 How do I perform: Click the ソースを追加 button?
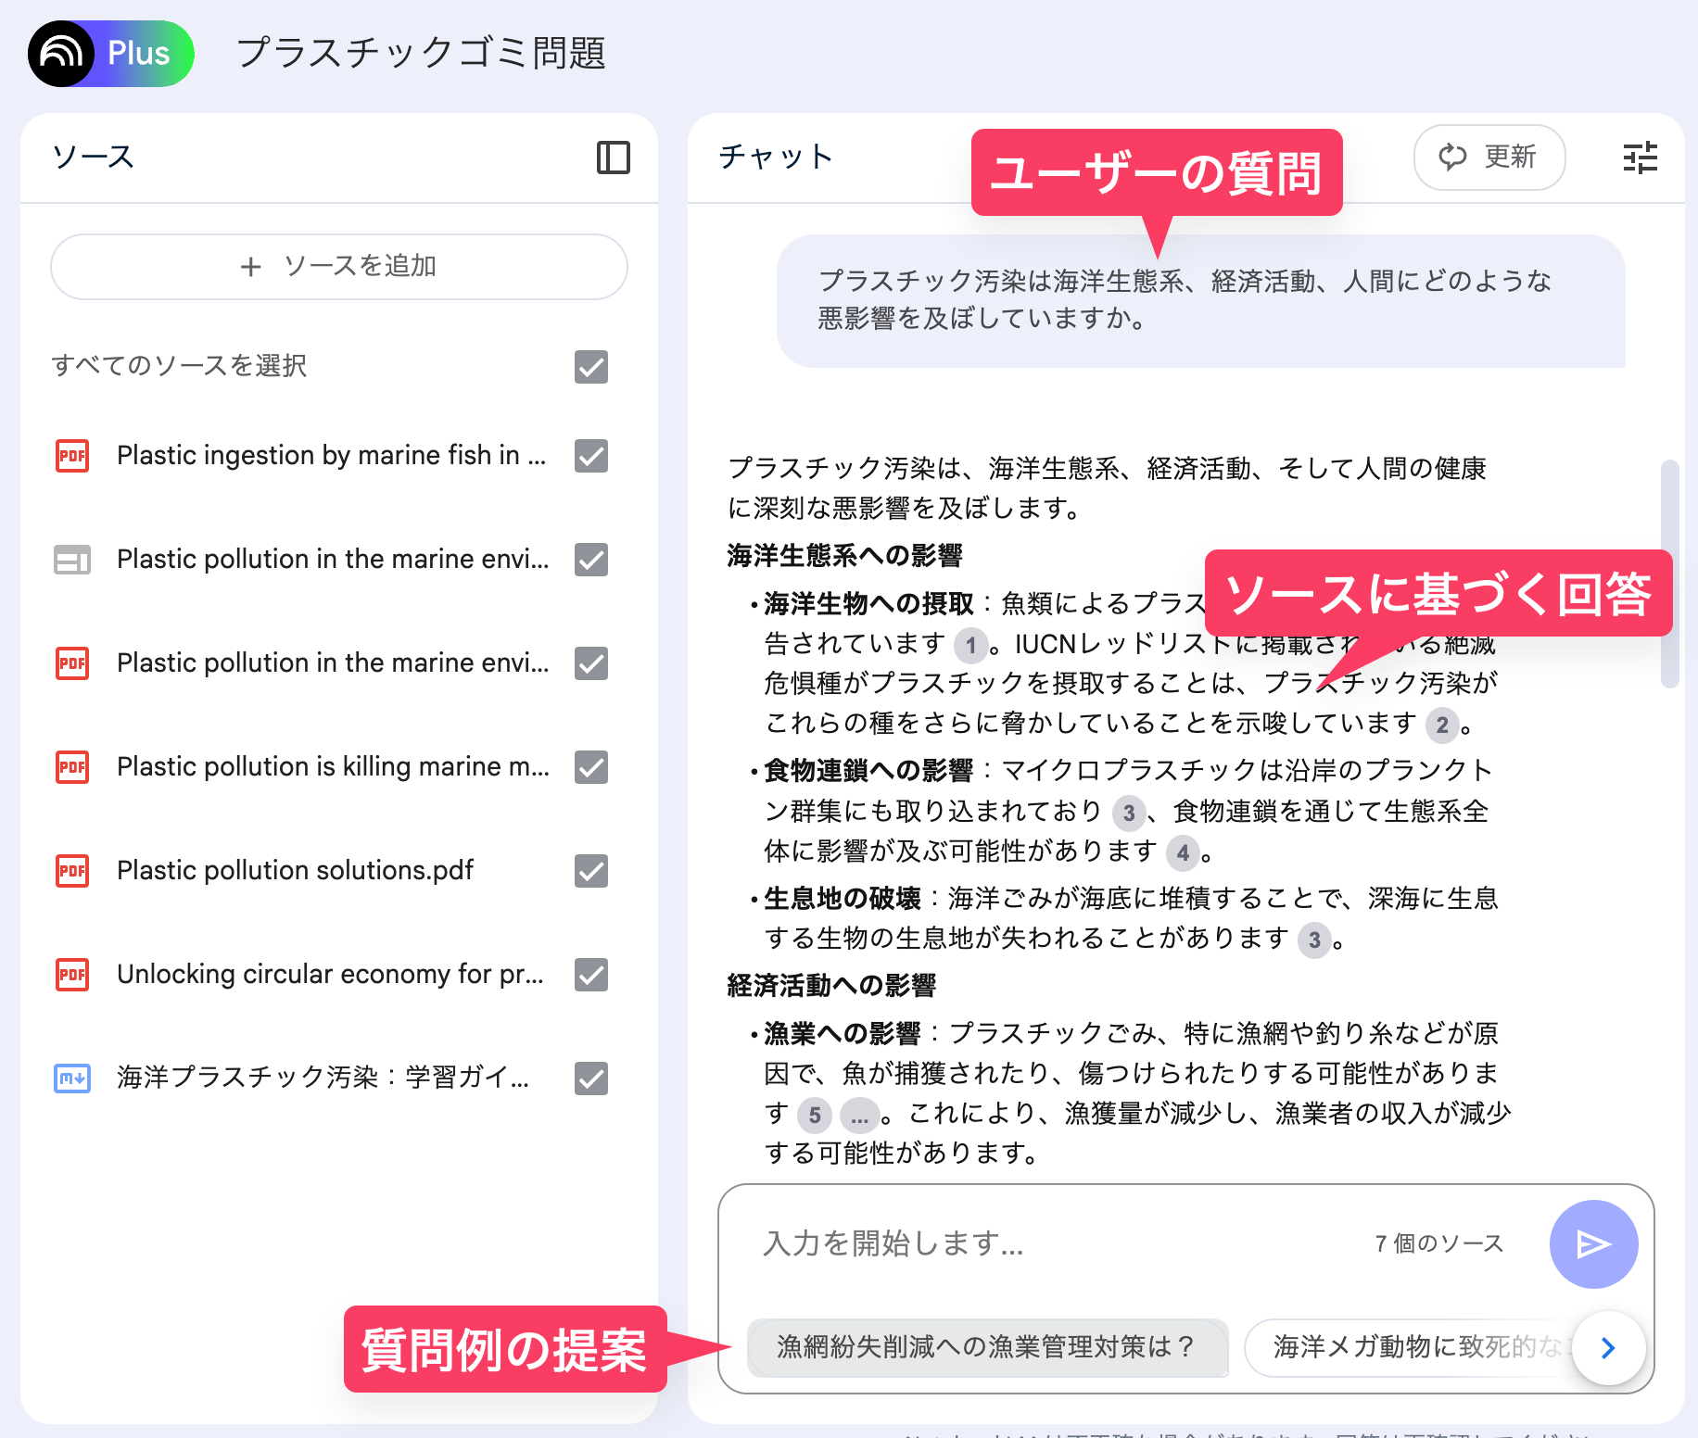coord(339,267)
